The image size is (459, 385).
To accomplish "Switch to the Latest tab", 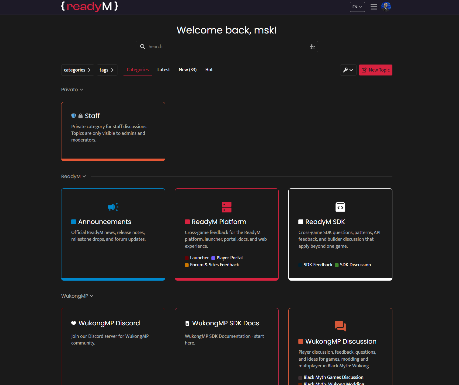I will pos(164,70).
